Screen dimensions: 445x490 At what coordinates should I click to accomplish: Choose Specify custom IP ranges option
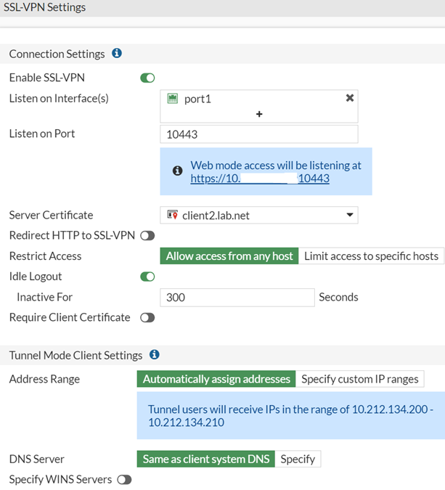click(x=359, y=379)
